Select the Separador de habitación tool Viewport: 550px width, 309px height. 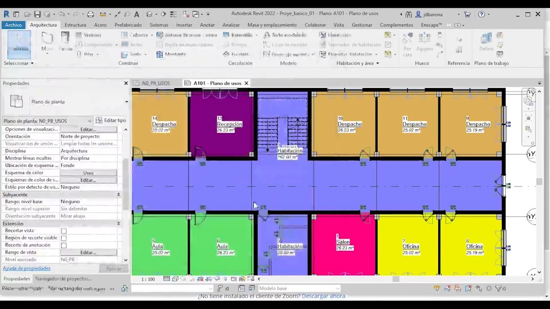point(350,45)
